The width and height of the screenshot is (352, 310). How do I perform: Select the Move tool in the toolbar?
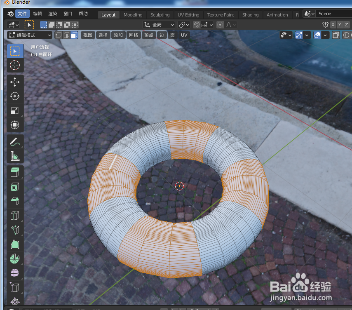point(15,82)
